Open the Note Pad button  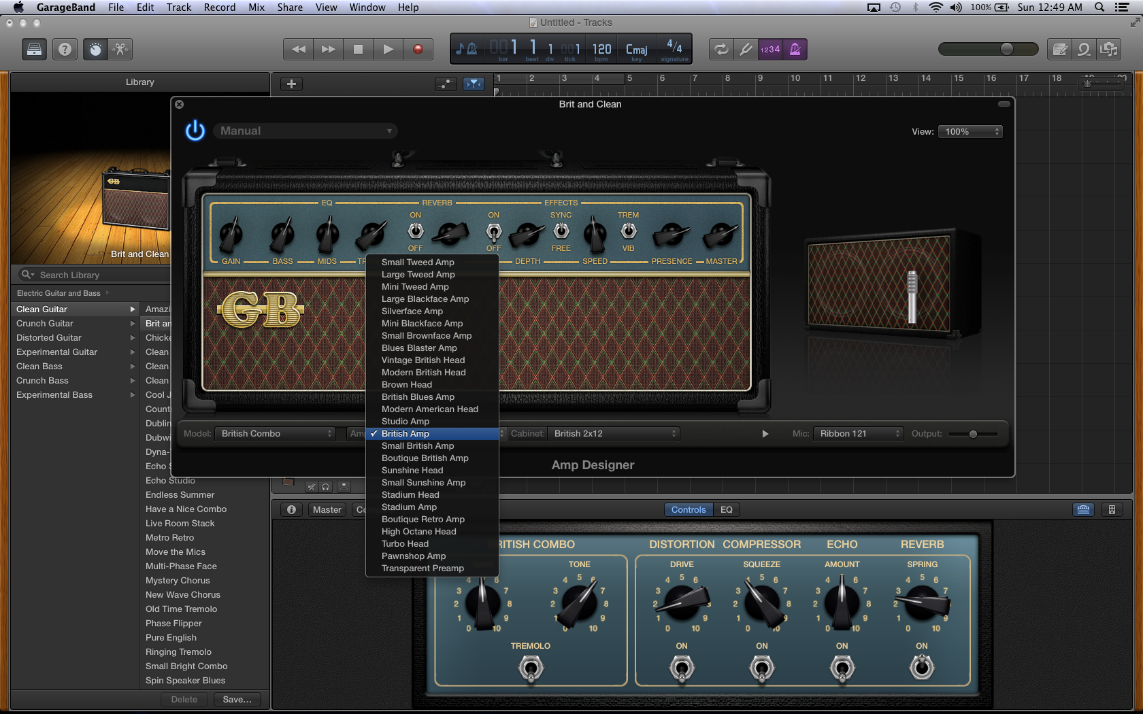pyautogui.click(x=1059, y=49)
